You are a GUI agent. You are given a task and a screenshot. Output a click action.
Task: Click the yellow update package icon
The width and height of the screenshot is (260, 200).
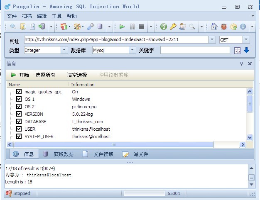(x=233, y=27)
